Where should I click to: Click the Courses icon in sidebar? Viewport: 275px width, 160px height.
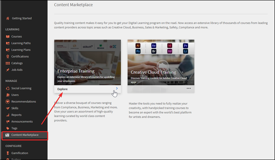point(8,36)
